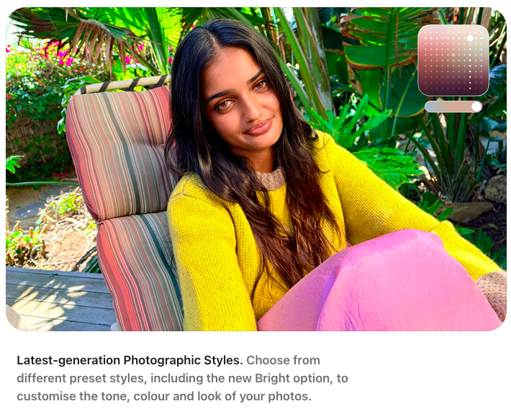Screen dimensions: 511x409
Task: Click the hollow ring dot on style pad
Action: tap(453, 60)
